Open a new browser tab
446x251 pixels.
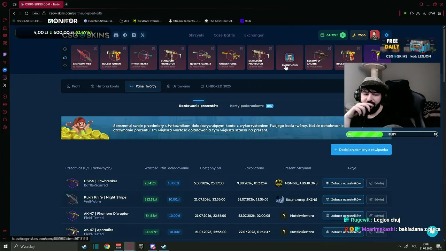pyautogui.click(x=66, y=4)
